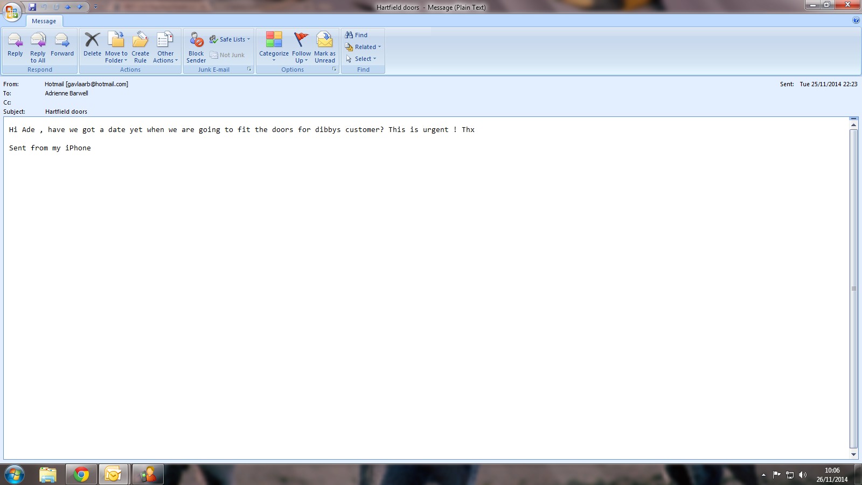The image size is (862, 485).
Task: Click the Create Rule icon
Action: click(x=140, y=46)
